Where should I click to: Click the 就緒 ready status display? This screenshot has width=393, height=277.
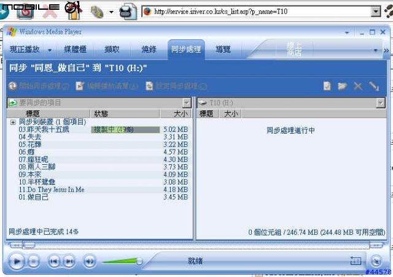pos(195,261)
